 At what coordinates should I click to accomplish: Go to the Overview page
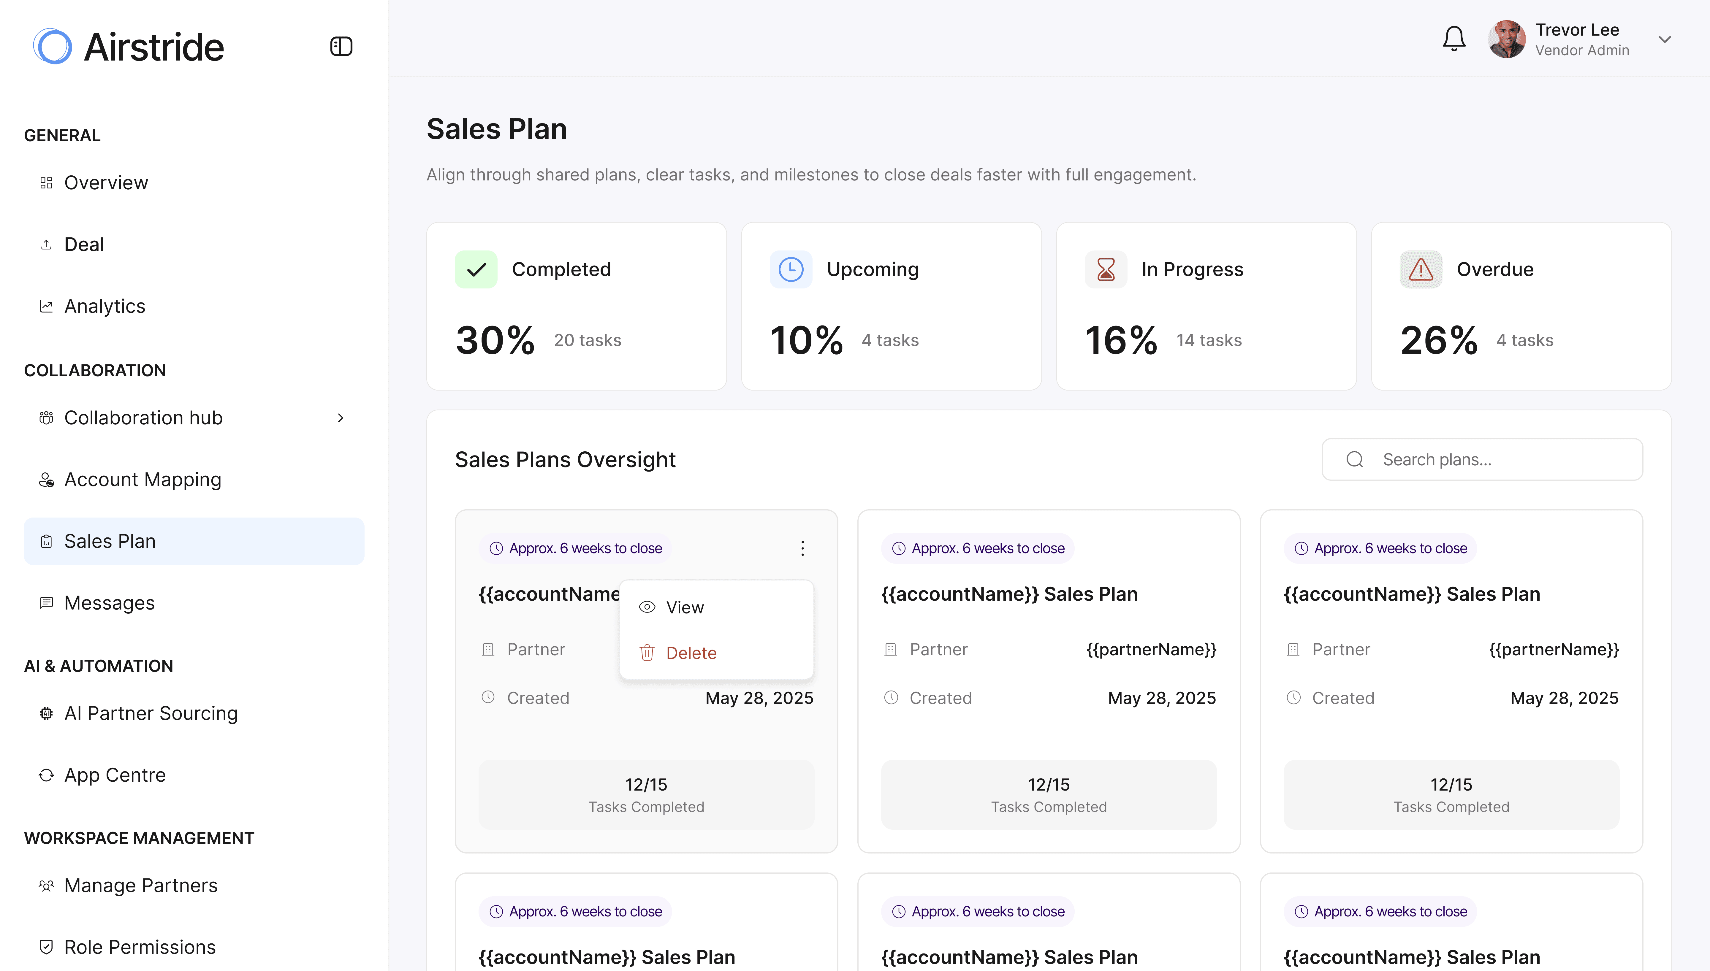pyautogui.click(x=106, y=183)
